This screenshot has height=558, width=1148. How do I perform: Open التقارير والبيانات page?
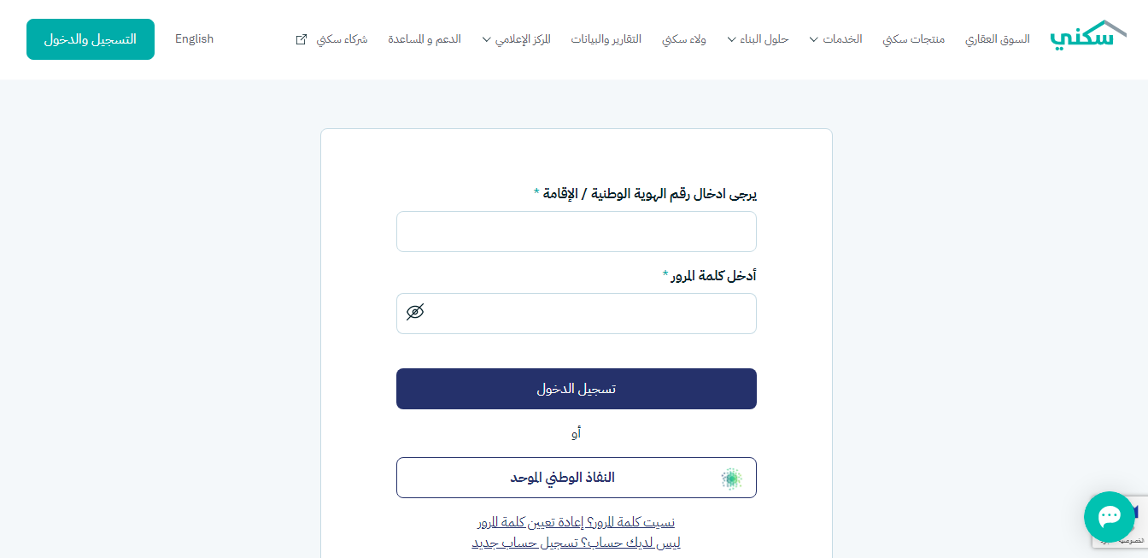[606, 39]
